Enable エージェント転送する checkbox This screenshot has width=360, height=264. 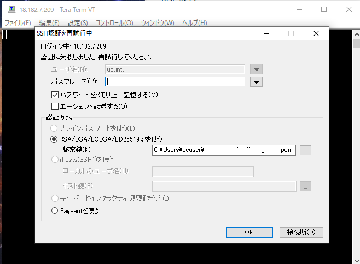[55, 106]
